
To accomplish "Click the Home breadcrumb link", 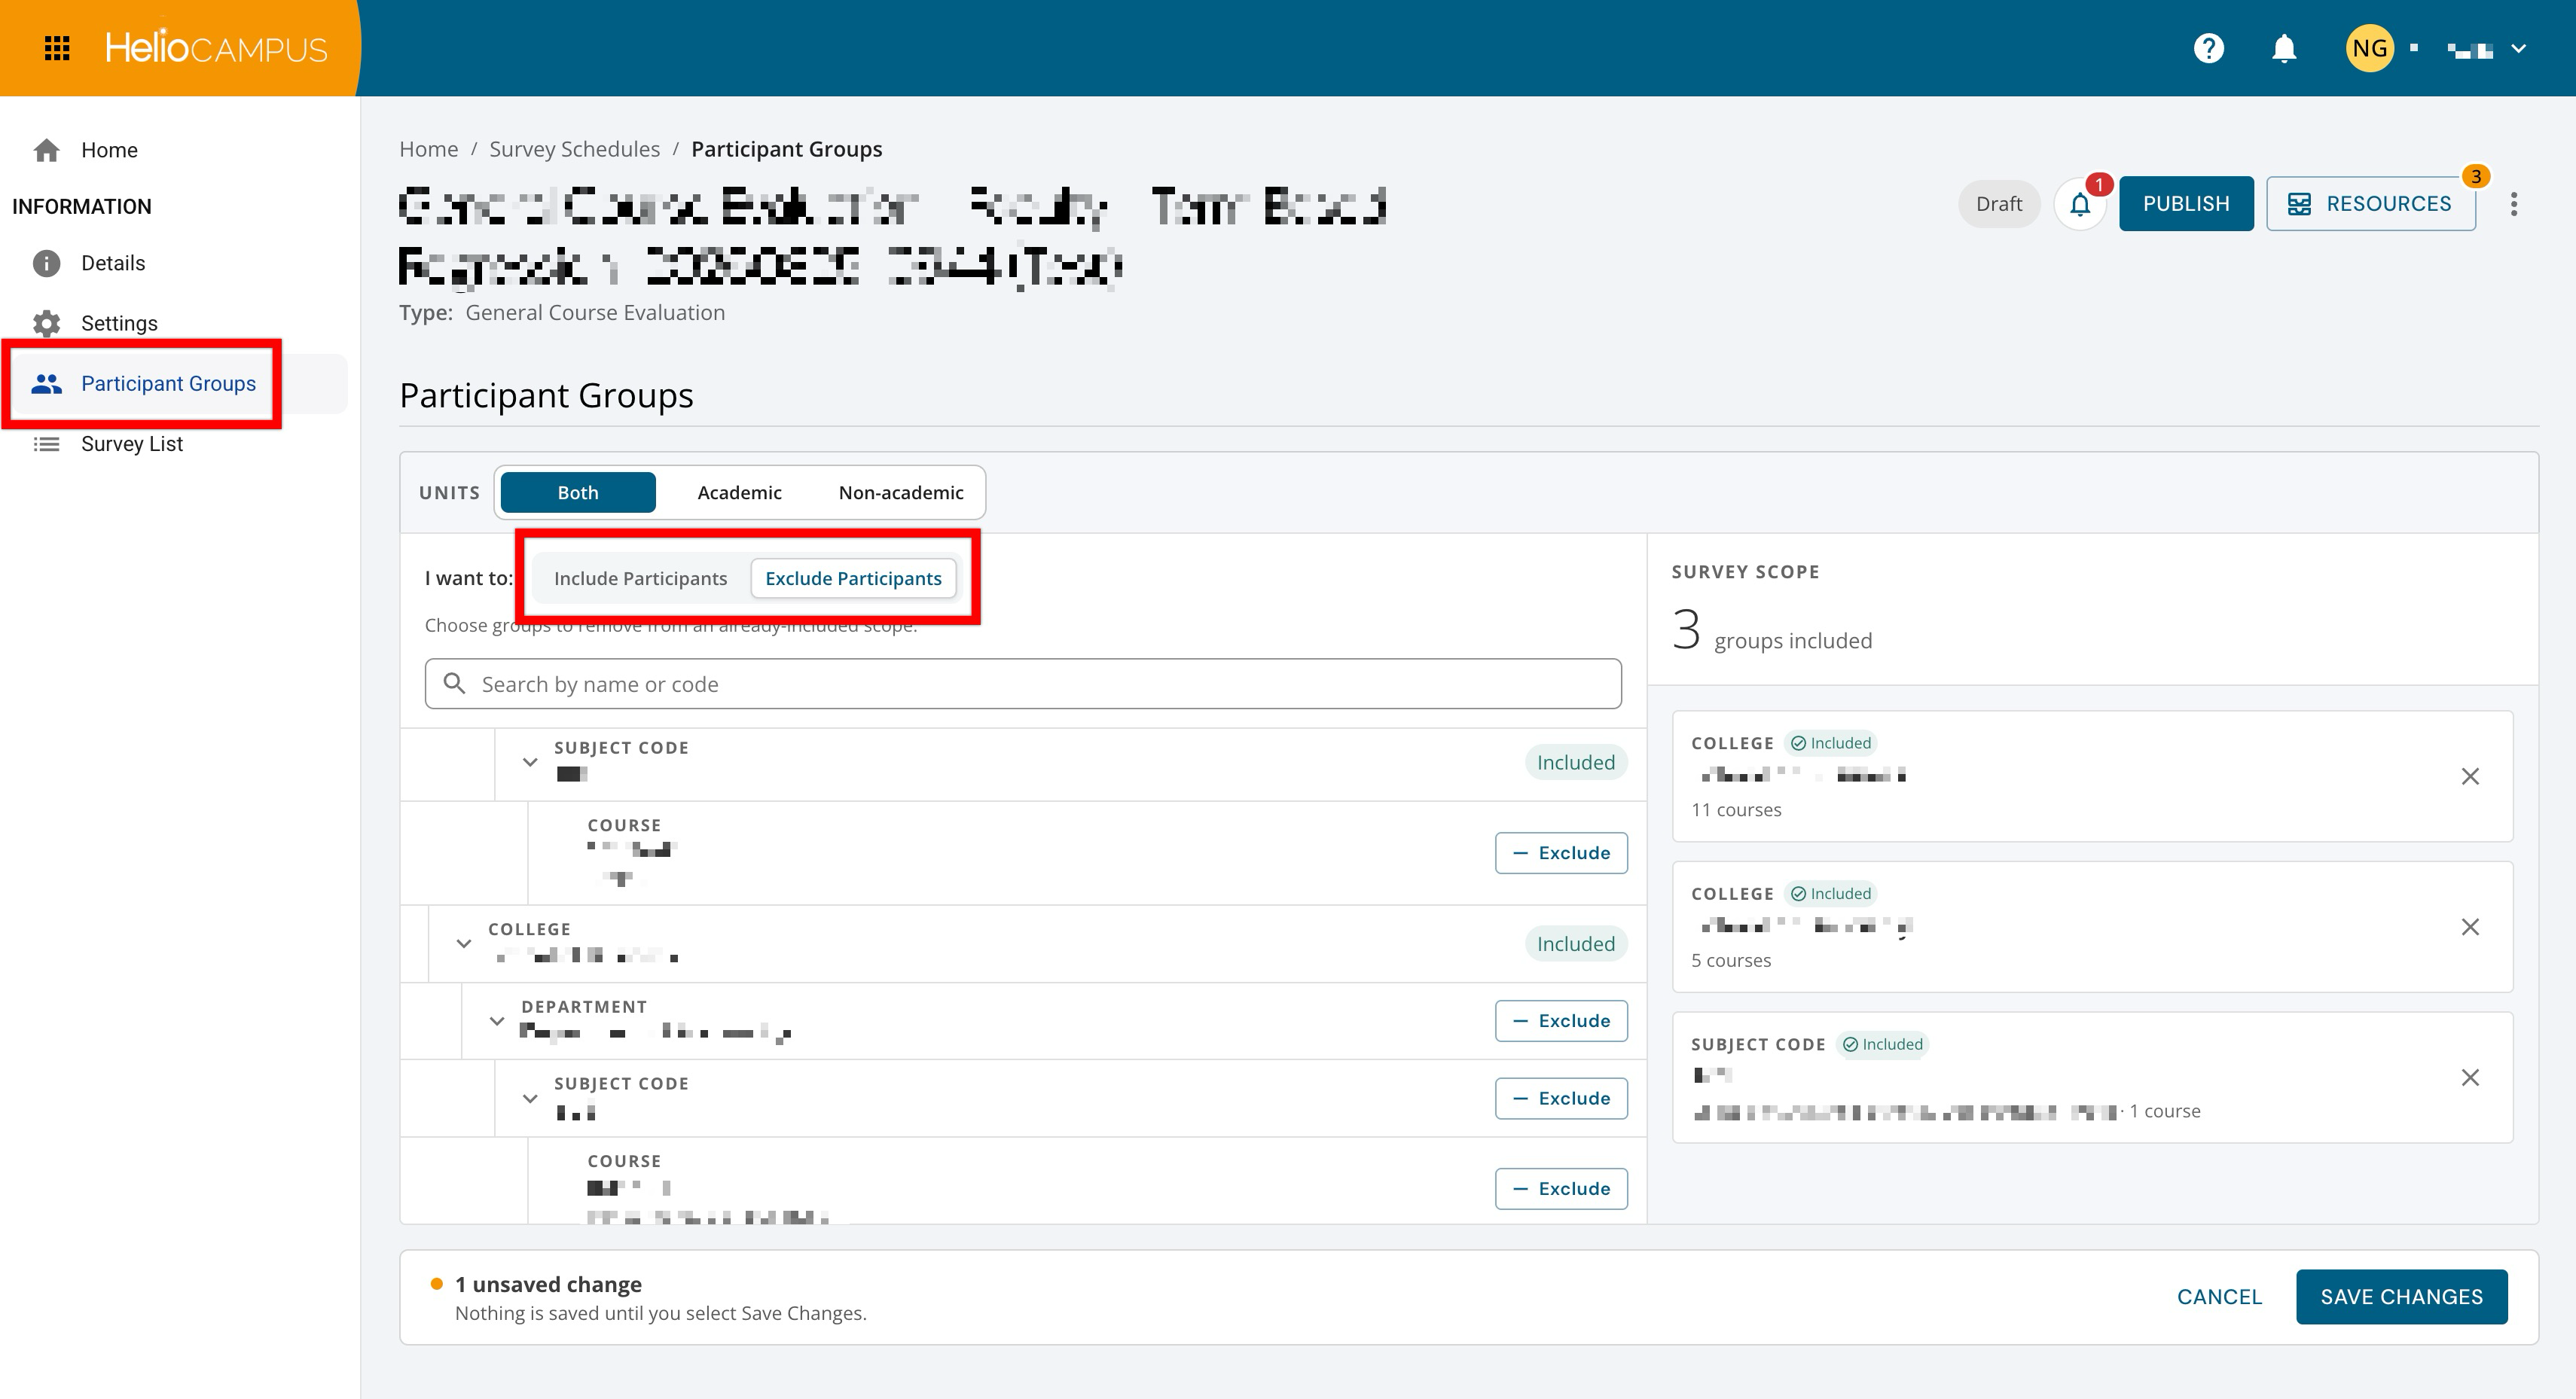I will coord(428,149).
